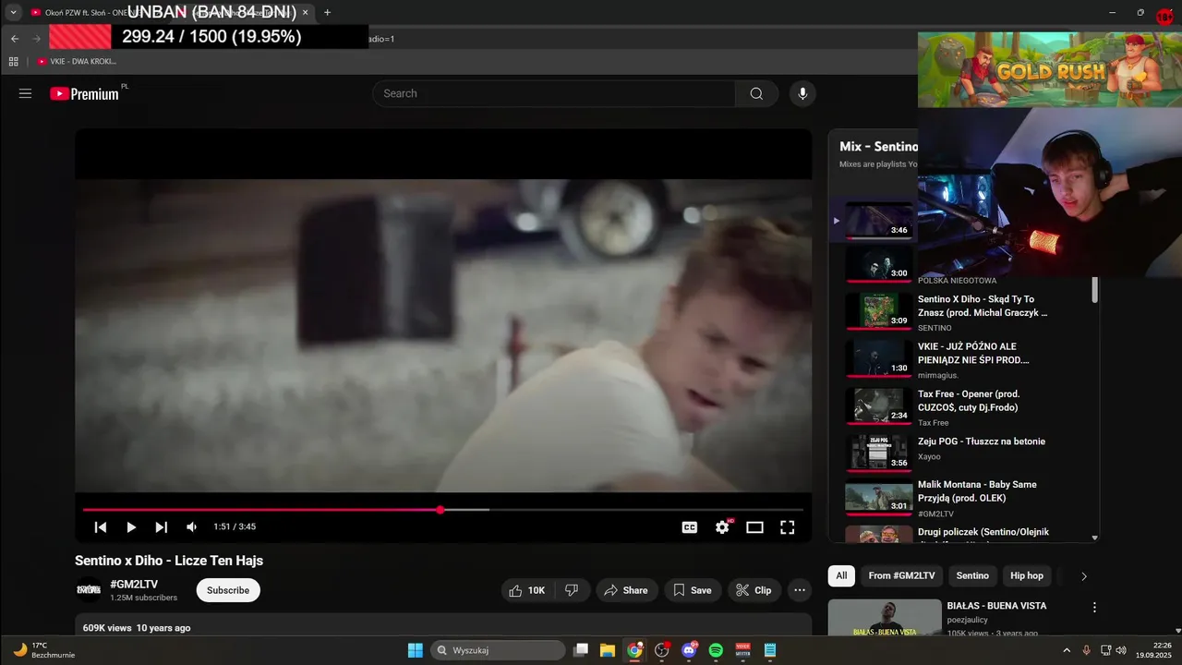Open the system volume tray icon
The height and width of the screenshot is (665, 1182).
(x=1122, y=650)
